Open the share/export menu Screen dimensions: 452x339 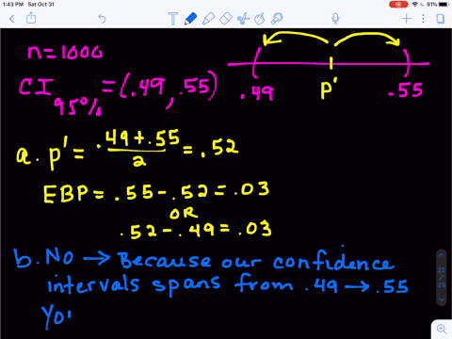pyautogui.click(x=31, y=18)
